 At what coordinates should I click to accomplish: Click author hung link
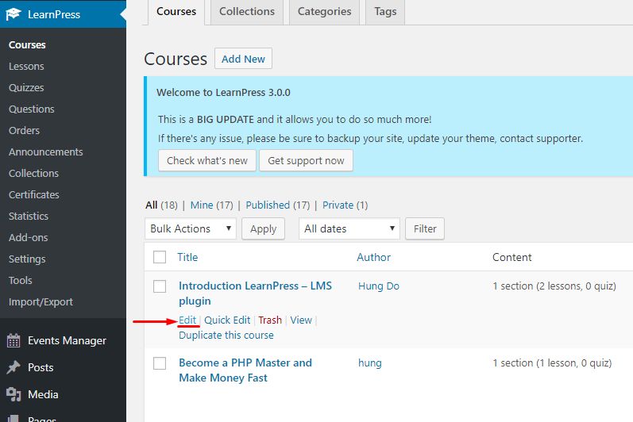370,363
